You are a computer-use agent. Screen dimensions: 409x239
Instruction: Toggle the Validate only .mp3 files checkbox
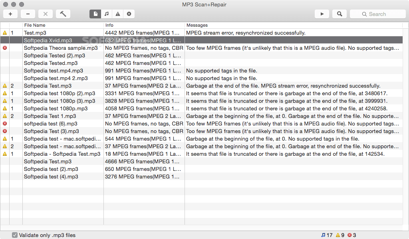[15, 235]
